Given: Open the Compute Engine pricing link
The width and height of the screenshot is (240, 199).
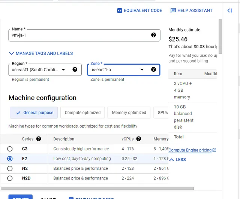Looking at the screenshot, I should [x=190, y=150].
